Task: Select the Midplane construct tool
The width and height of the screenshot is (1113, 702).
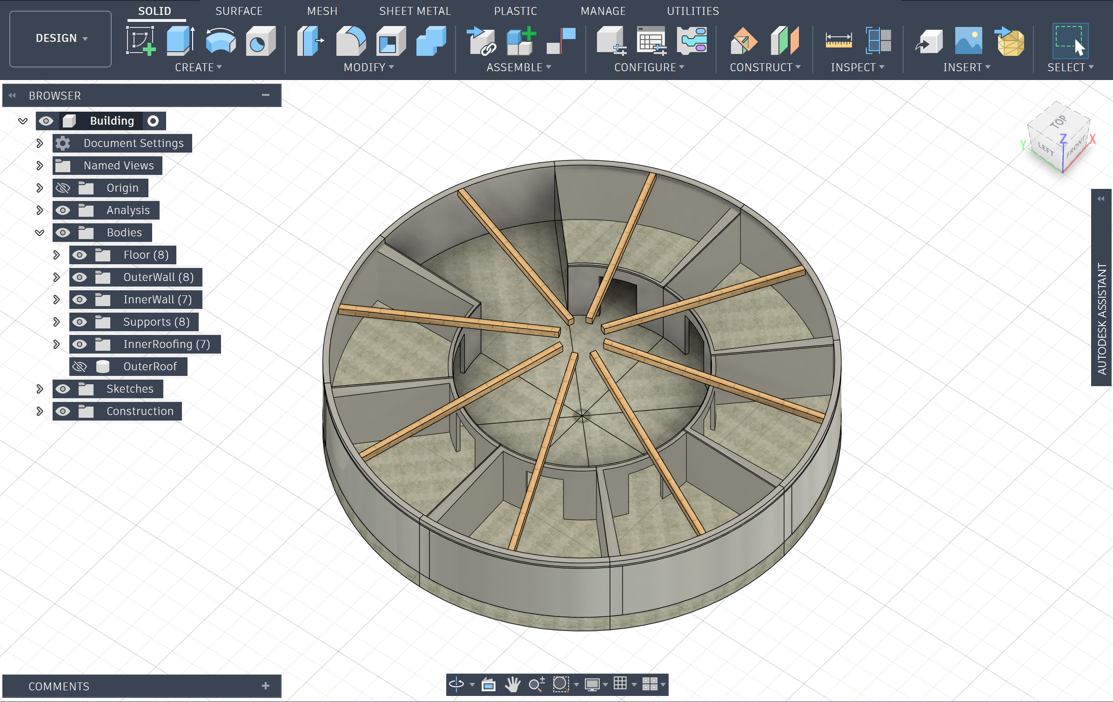Action: click(784, 41)
